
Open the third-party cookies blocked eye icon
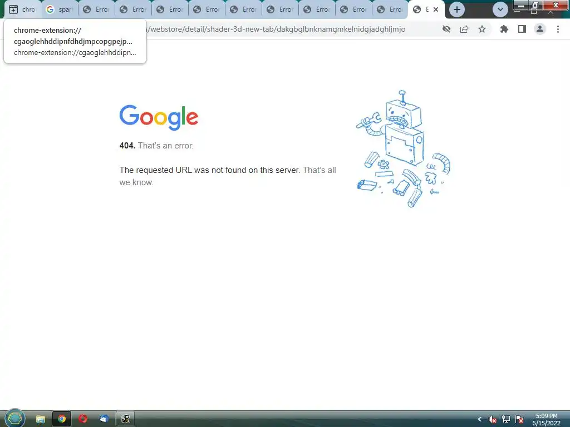click(446, 29)
